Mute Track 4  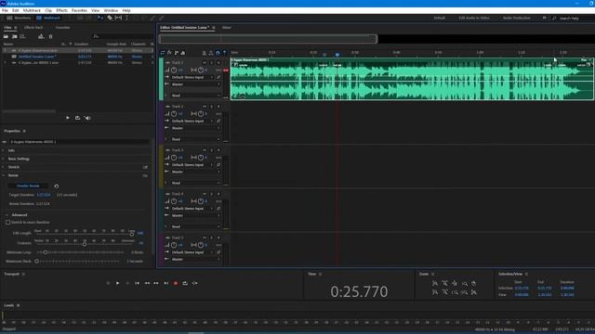[205, 194]
